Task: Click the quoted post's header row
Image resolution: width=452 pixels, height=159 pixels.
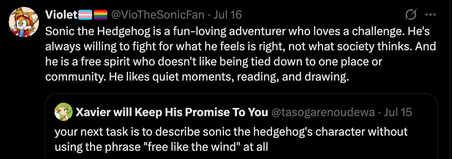Action: coord(233,112)
